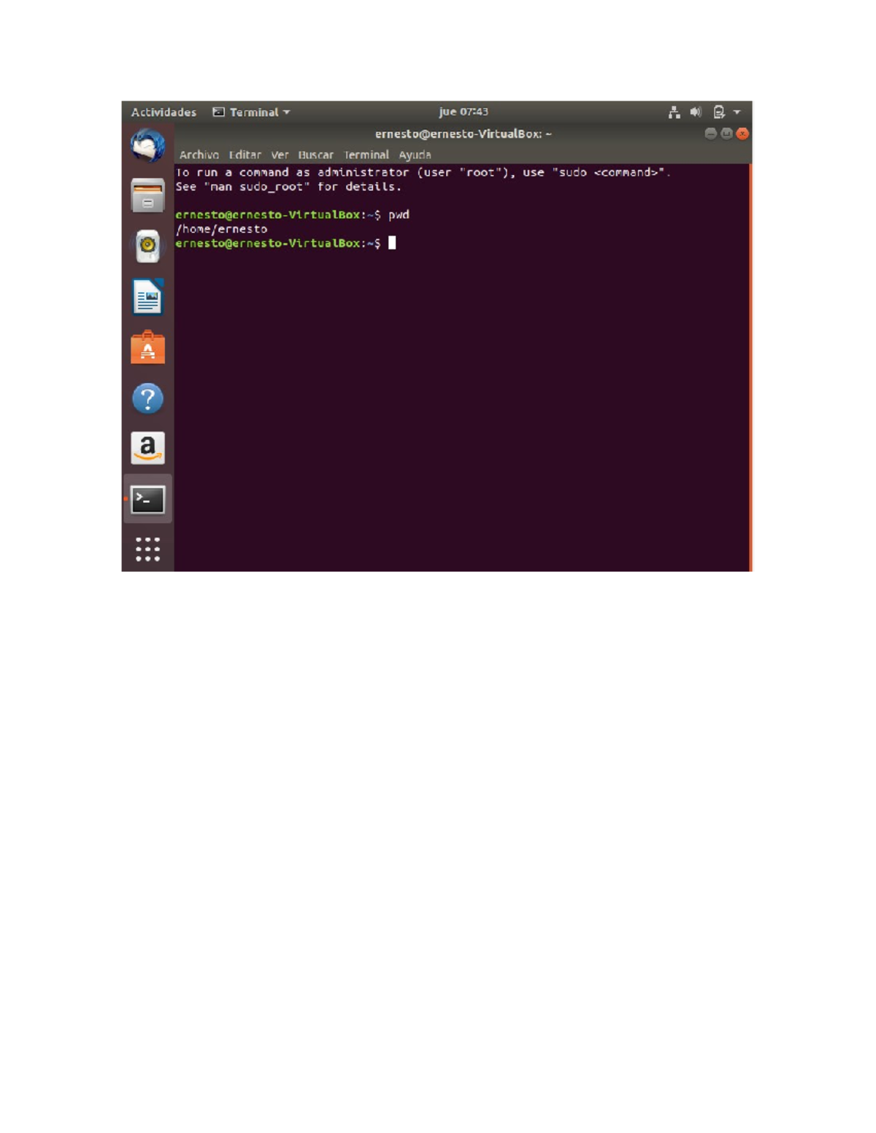
Task: Open the Amazon launcher
Action: [x=147, y=449]
